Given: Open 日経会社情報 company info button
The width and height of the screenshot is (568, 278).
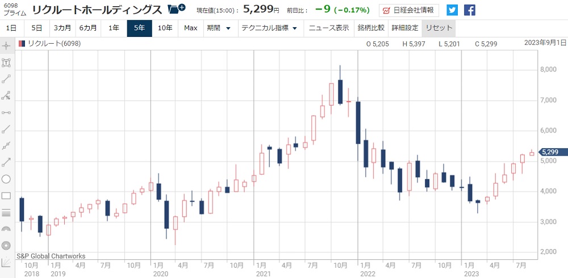Looking at the screenshot, I should point(409,11).
